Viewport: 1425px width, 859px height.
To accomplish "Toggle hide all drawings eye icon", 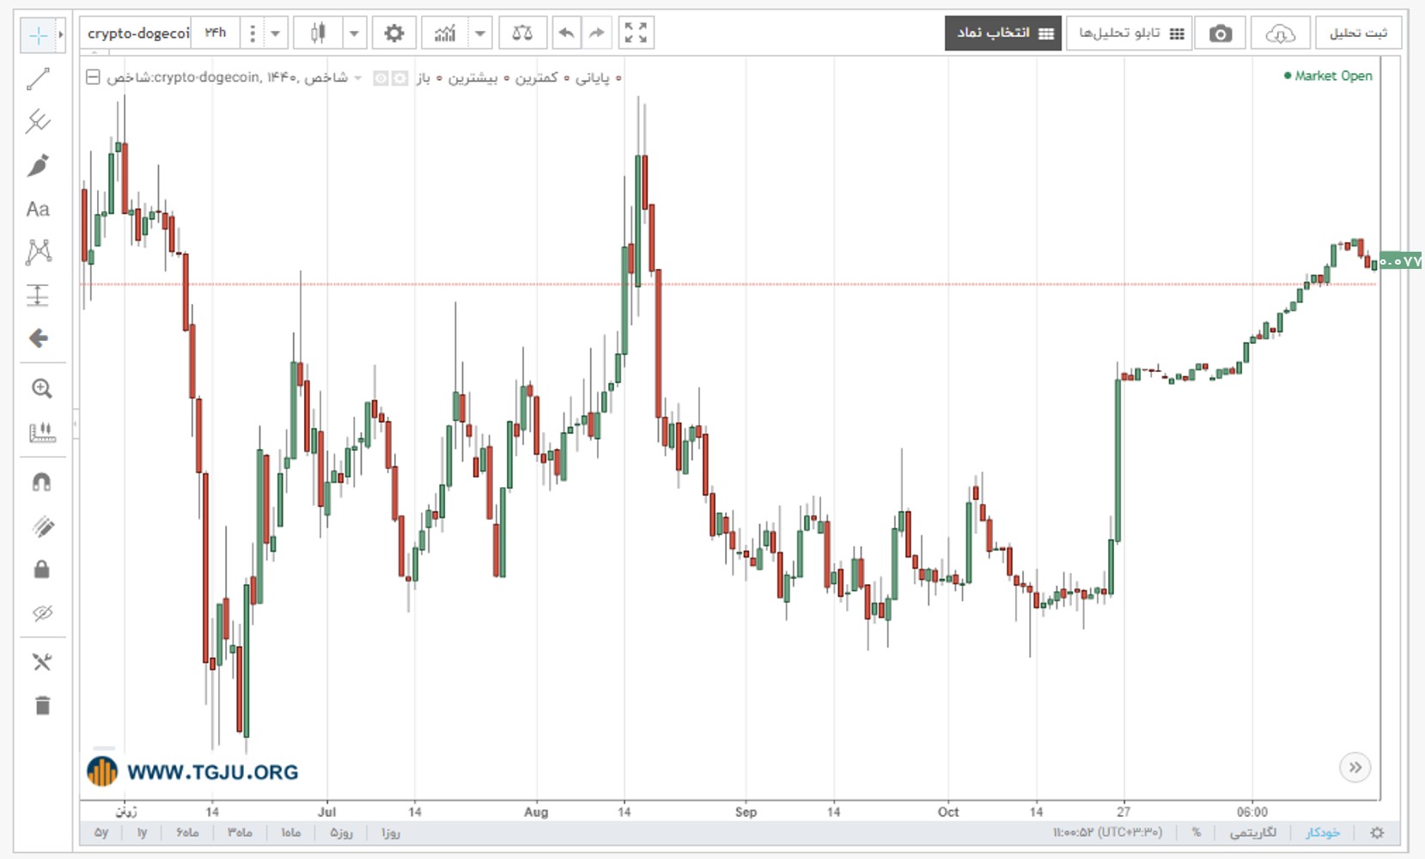I will (42, 612).
